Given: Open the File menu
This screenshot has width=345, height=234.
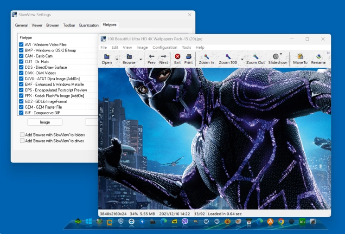Looking at the screenshot, I should click(x=103, y=47).
